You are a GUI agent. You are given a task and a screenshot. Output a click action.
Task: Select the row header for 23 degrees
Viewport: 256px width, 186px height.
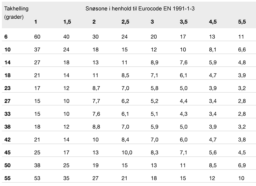7,88
